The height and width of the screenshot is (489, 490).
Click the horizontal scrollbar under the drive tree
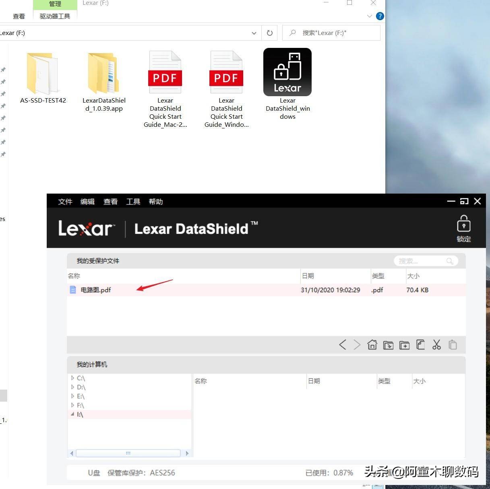(128, 453)
